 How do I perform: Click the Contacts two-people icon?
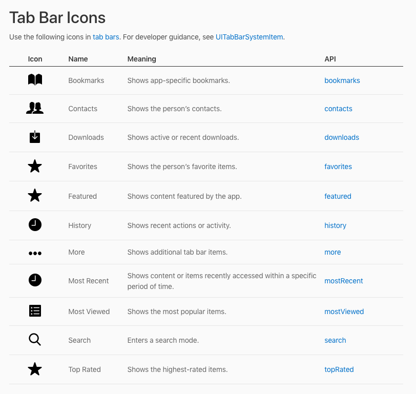[x=35, y=108]
